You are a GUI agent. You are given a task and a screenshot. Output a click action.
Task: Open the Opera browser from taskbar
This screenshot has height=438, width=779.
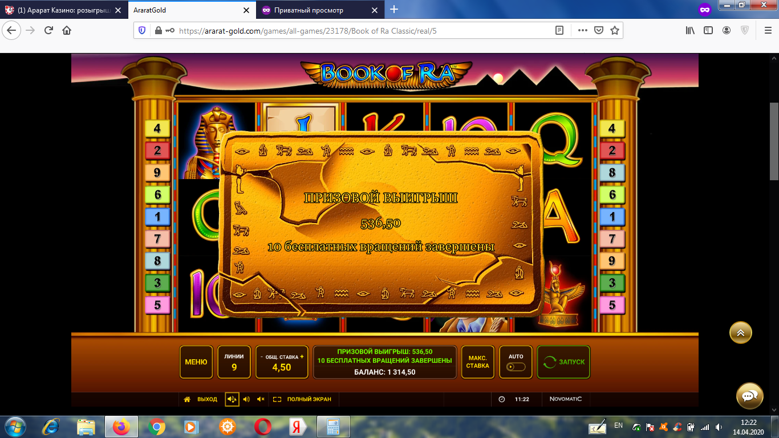[x=262, y=427]
